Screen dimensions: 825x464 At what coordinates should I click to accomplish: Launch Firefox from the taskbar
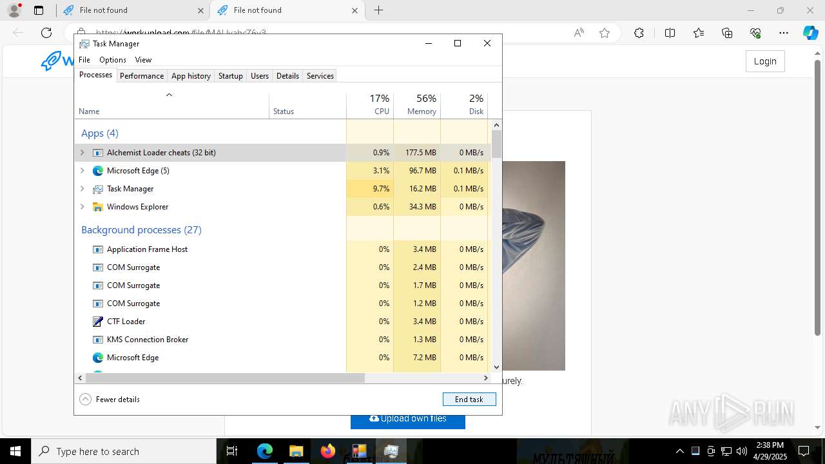[x=328, y=451]
